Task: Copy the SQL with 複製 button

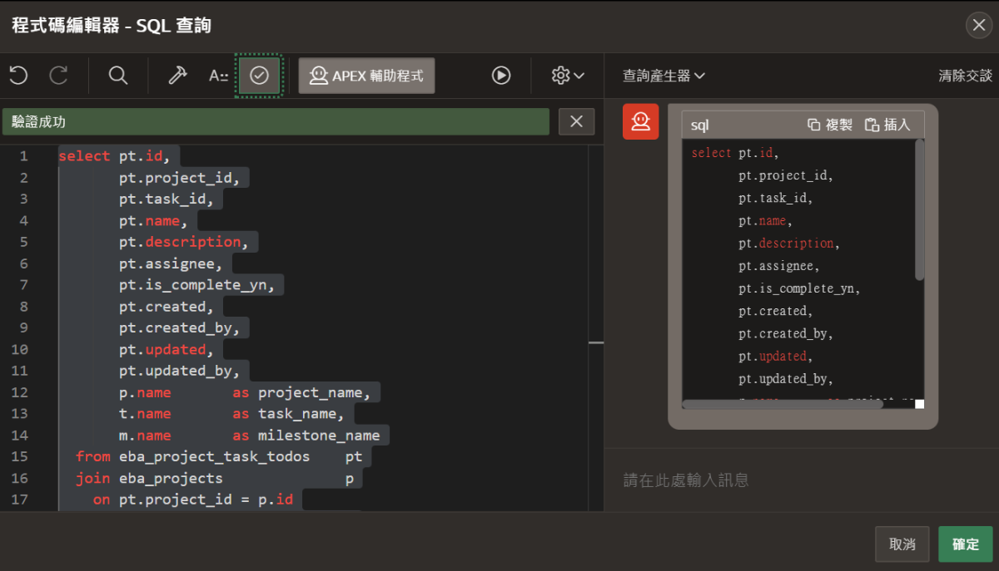Action: 830,125
